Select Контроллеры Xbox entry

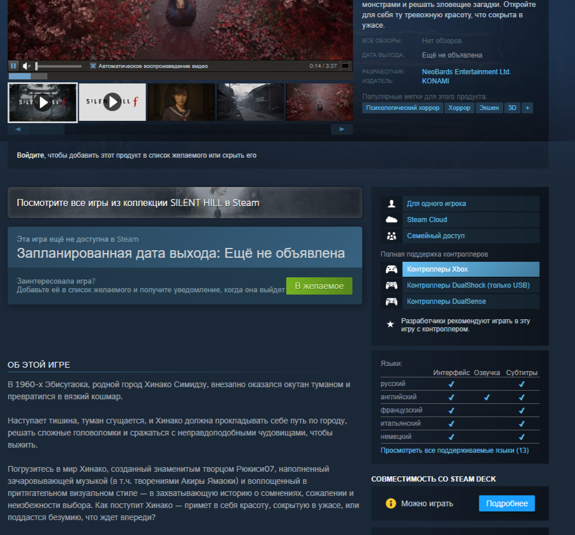tap(470, 269)
